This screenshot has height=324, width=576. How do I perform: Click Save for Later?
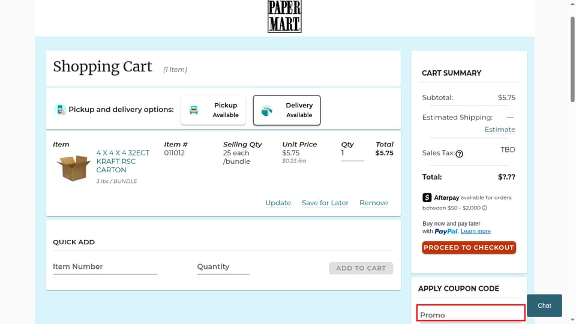[325, 203]
